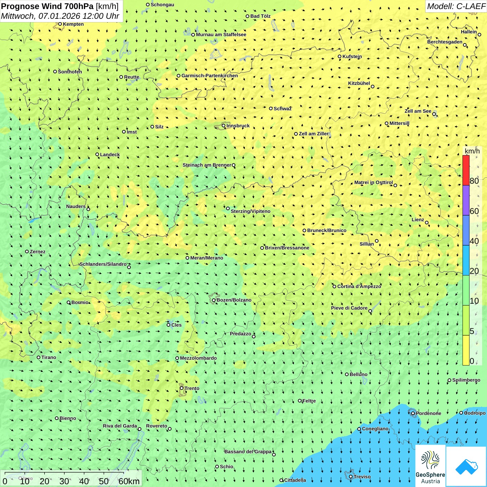Click the Belluno location marker
487x487 pixels.
(x=346, y=374)
